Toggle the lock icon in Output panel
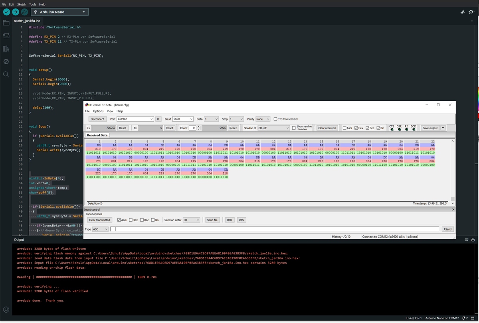The height and width of the screenshot is (323, 479). (473, 240)
